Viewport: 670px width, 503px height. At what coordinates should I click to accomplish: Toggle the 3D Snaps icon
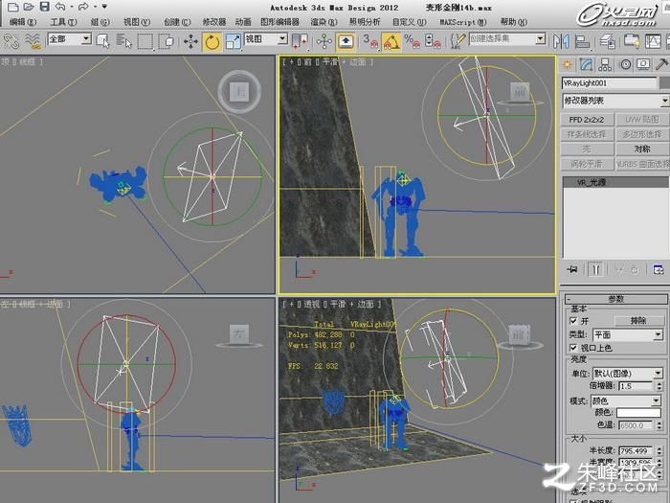[x=370, y=41]
